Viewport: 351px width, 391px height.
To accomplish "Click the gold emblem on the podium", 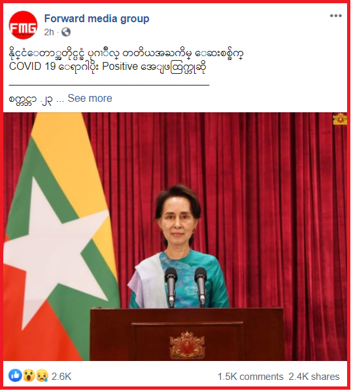I will pyautogui.click(x=187, y=345).
